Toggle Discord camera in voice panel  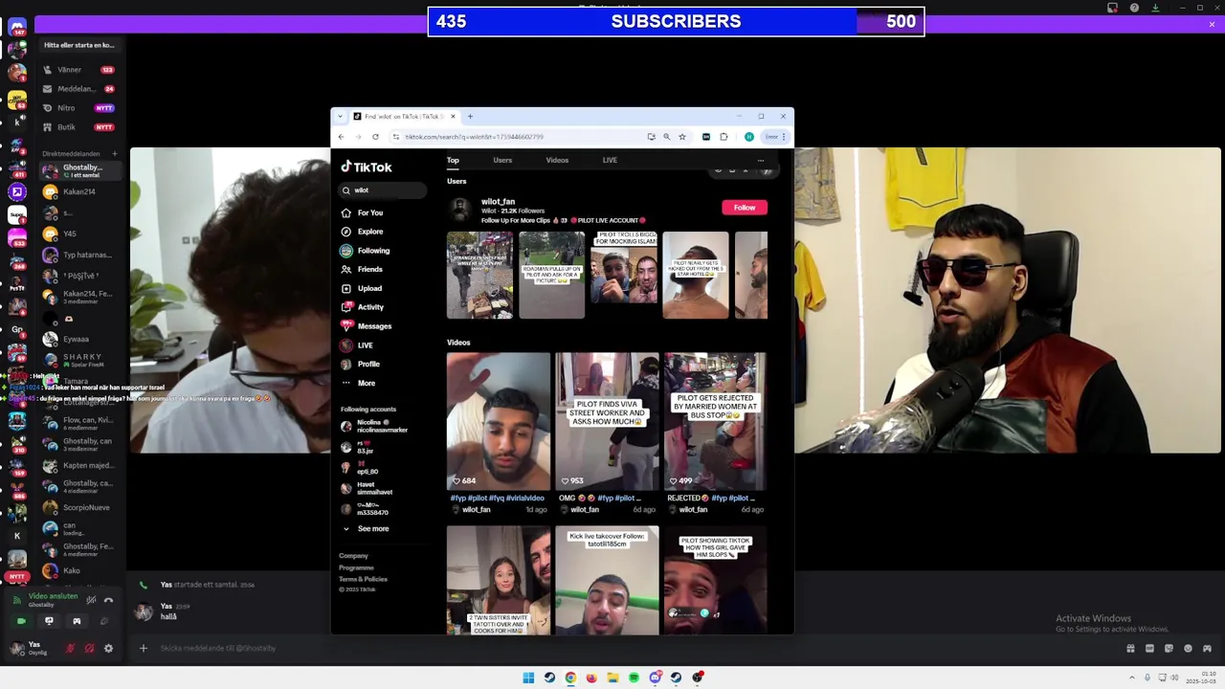coord(21,621)
